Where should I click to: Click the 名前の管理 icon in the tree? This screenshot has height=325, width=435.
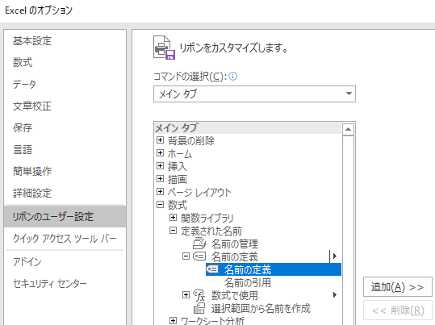tap(199, 244)
